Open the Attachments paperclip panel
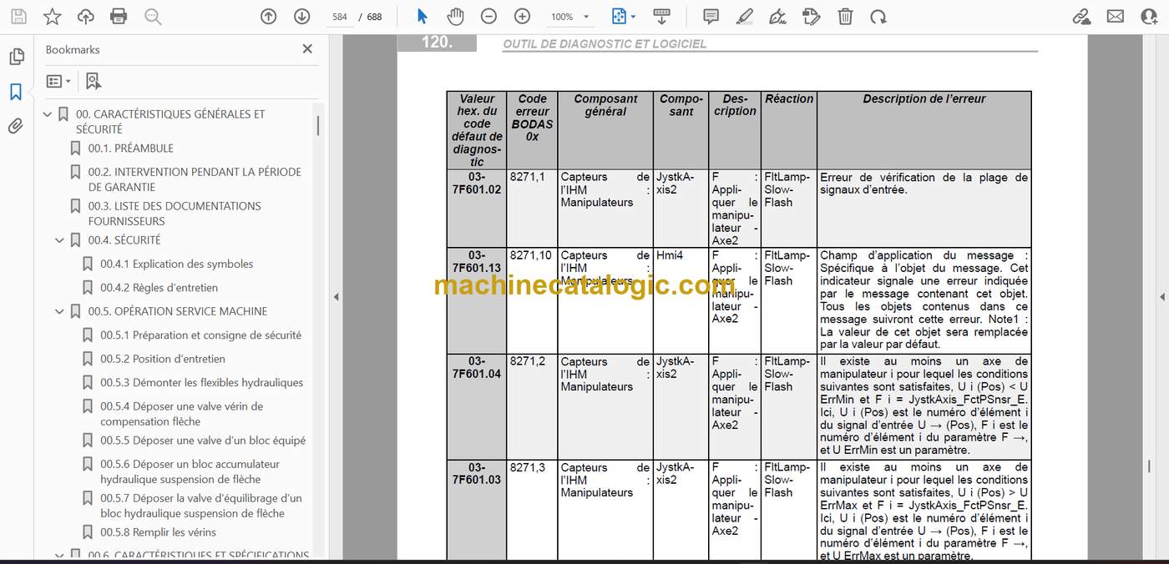1169x564 pixels. 16,126
